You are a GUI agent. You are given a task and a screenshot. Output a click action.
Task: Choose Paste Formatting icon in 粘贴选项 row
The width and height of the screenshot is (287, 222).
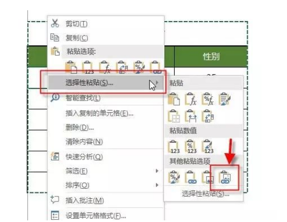139,67
